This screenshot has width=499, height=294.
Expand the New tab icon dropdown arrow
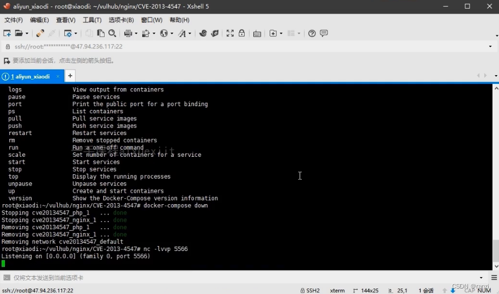[x=281, y=33]
